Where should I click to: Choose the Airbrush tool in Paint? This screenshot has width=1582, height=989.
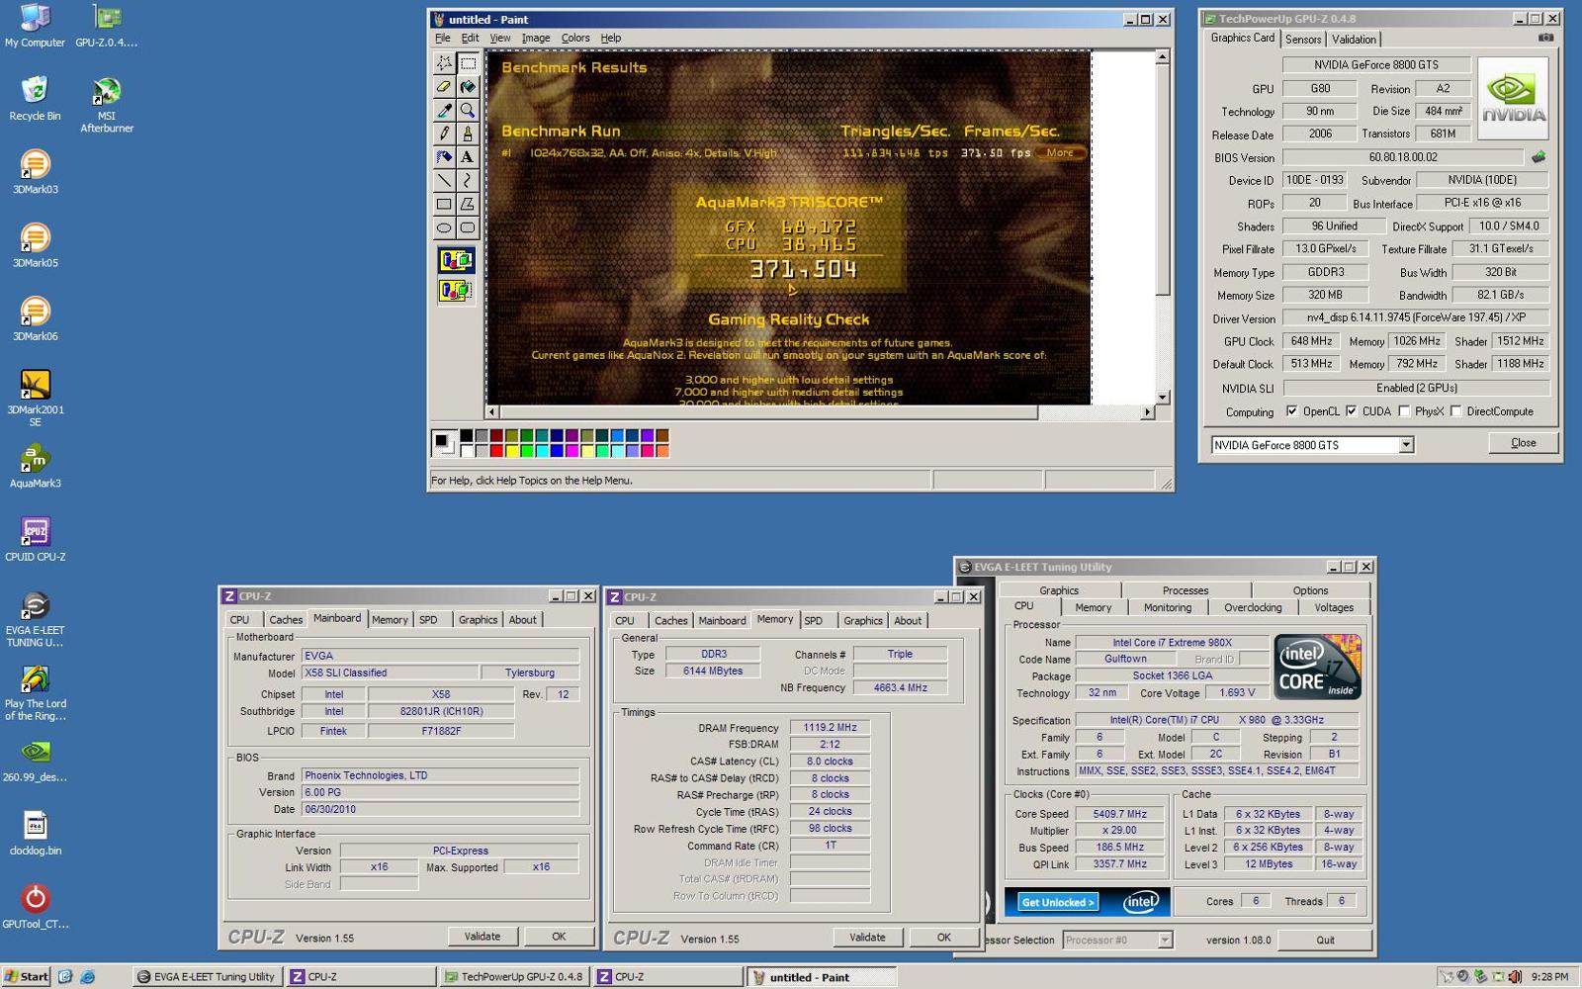444,156
